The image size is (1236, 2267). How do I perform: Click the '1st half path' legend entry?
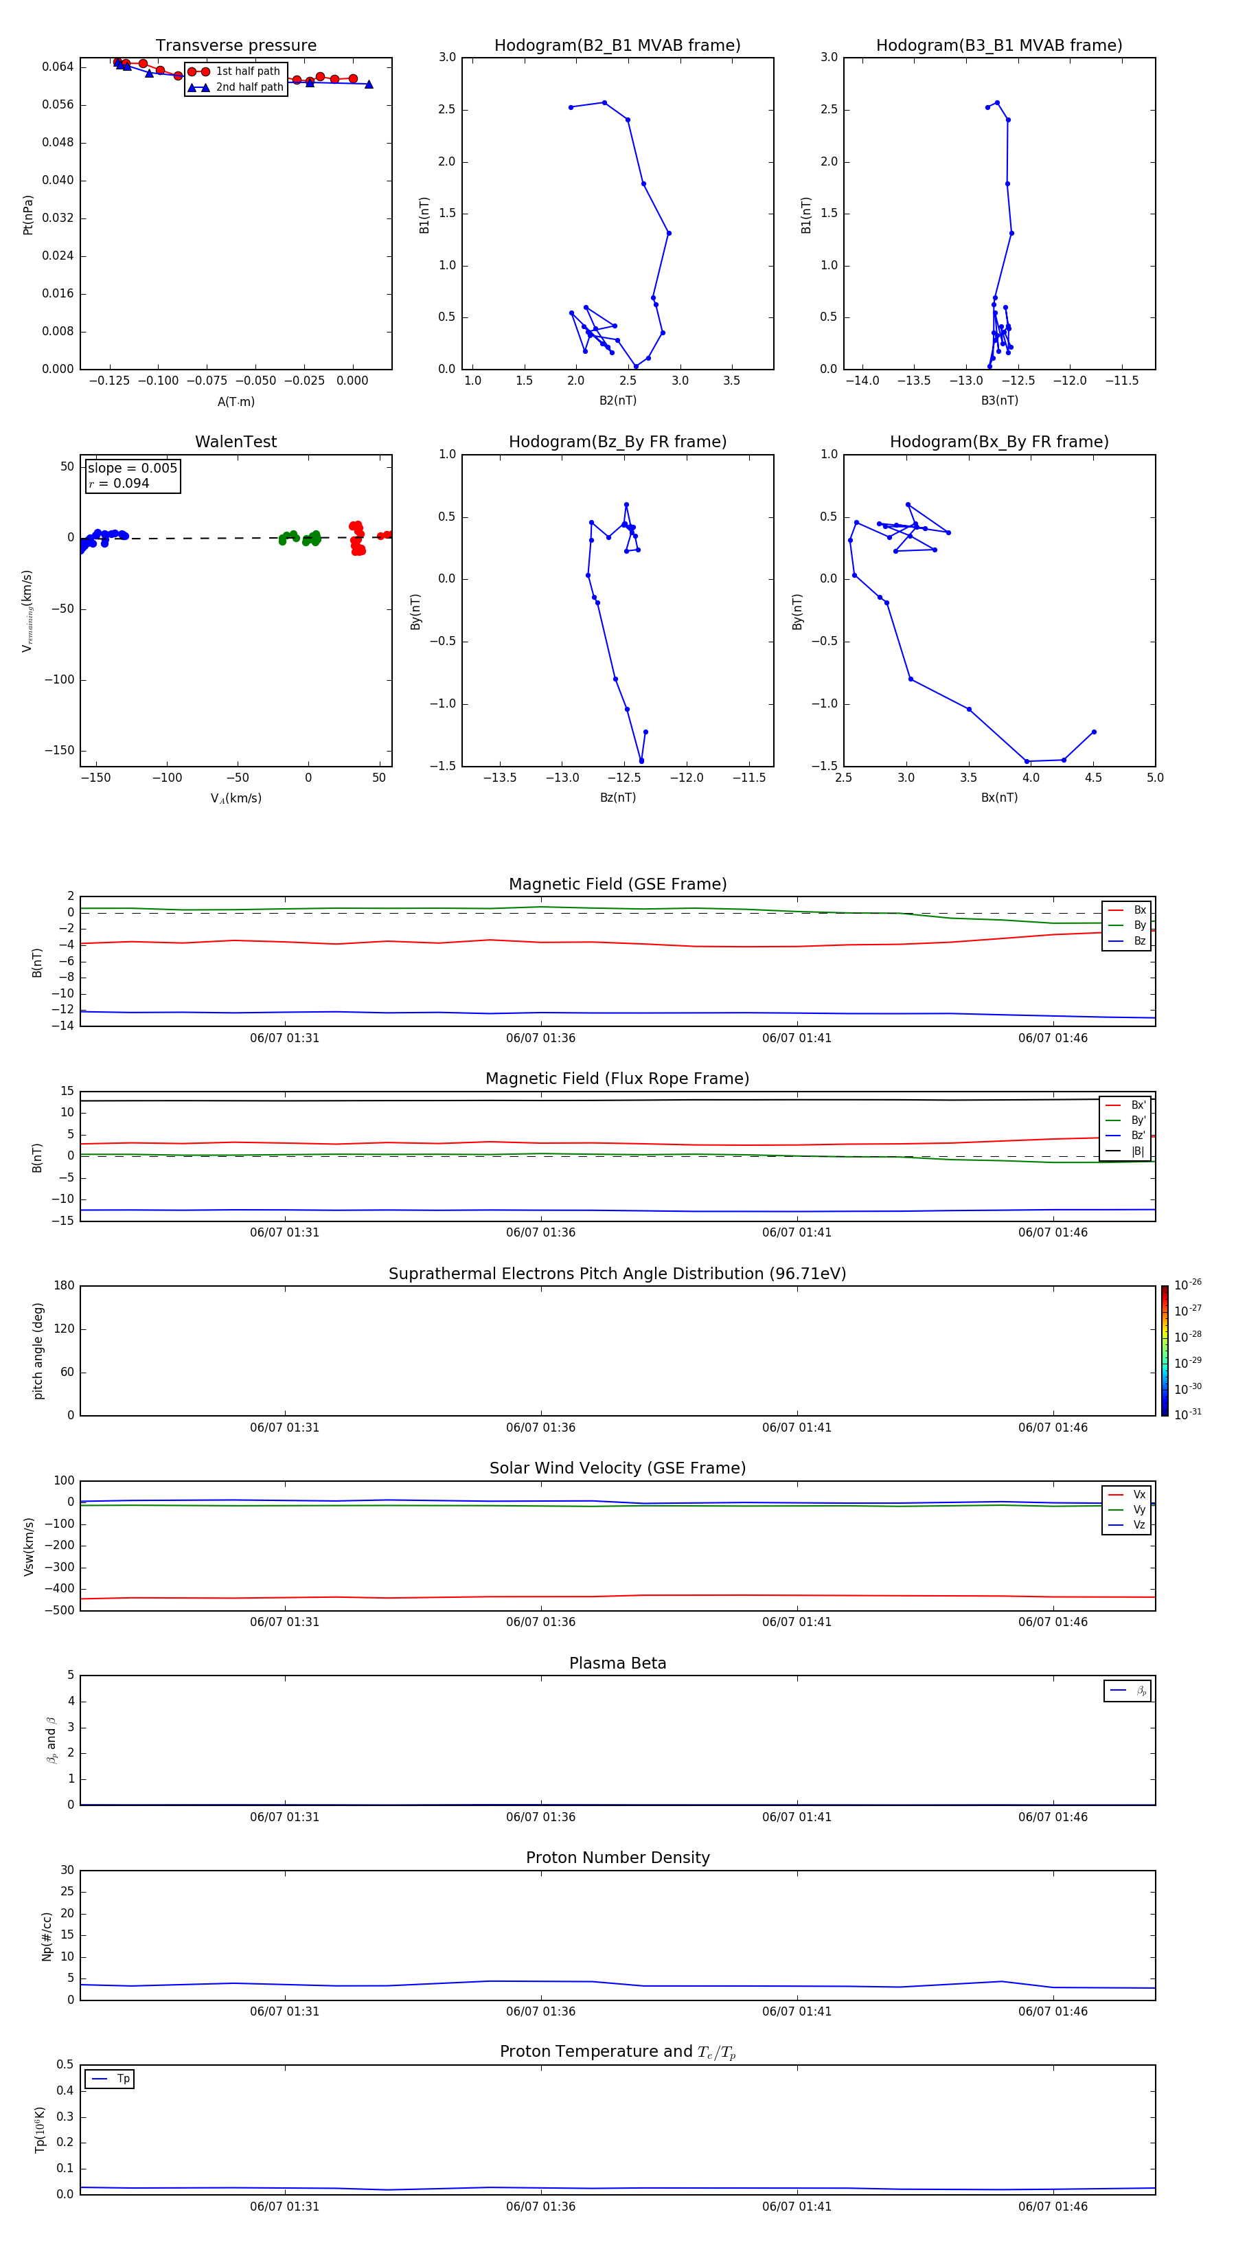pos(235,71)
